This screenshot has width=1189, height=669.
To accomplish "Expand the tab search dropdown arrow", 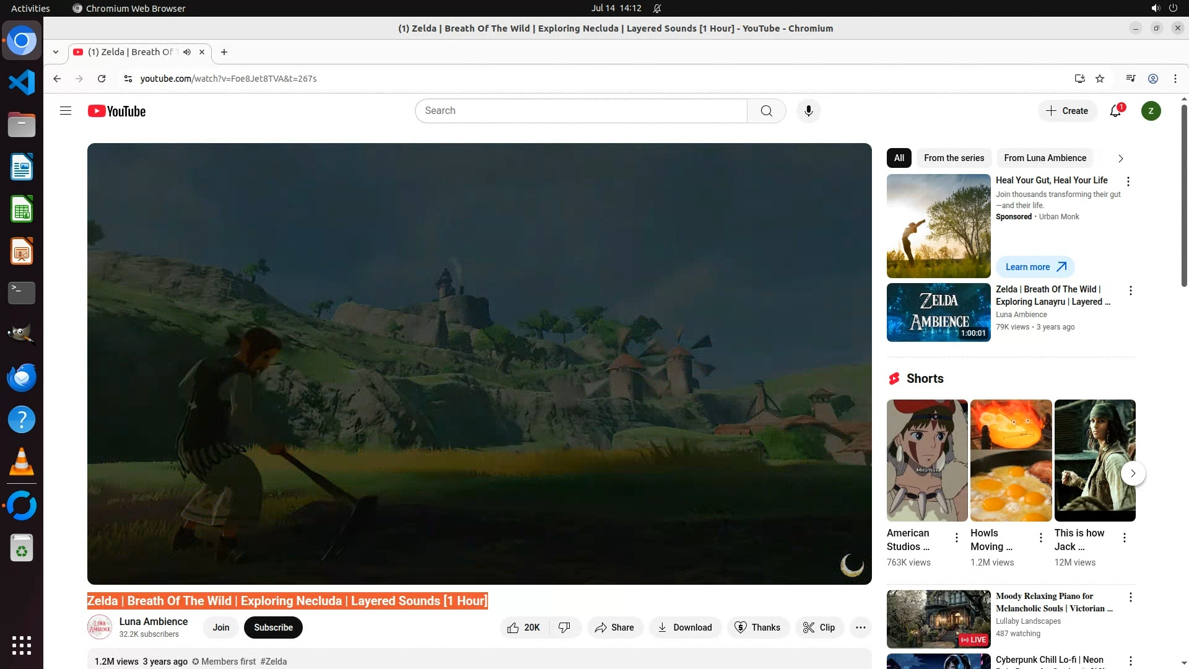I will [56, 52].
